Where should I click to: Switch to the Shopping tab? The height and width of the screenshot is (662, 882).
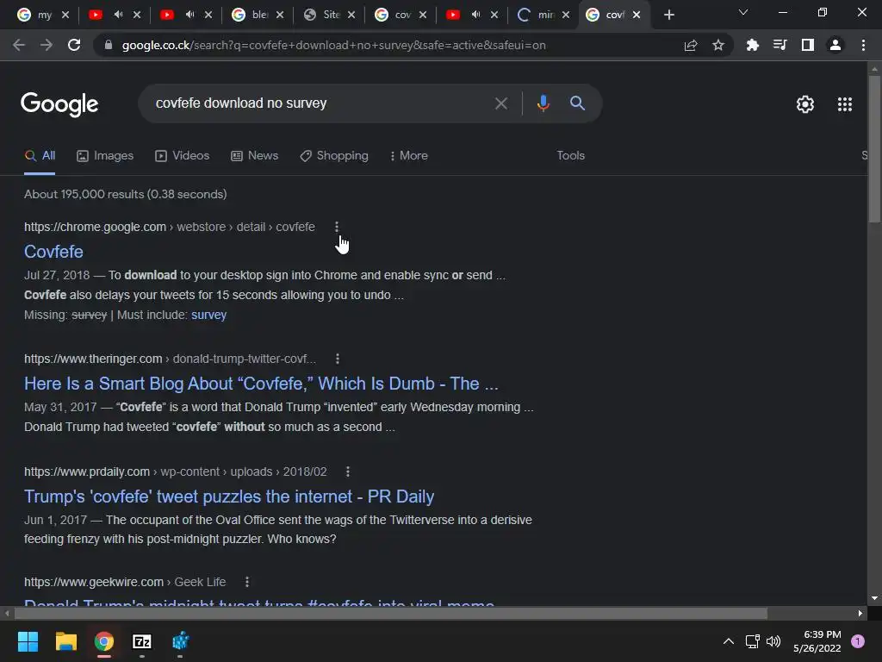334,156
